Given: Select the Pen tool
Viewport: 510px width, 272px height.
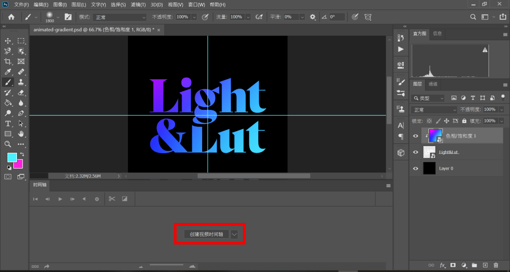Looking at the screenshot, I should tap(21, 113).
